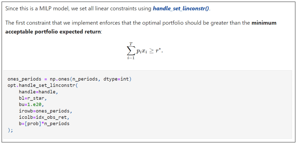This screenshot has height=144, width=297.
Task: Click "The first constraint" paragraph opening words
Action: pos(26,23)
